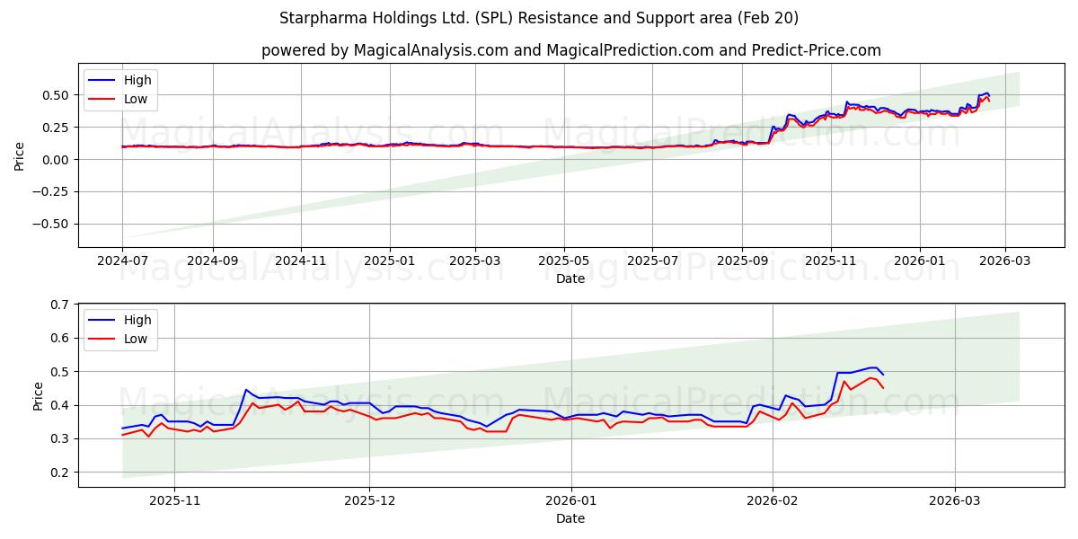Viewport: 1078px width, 539px height.
Task: Click 'High' in the bottom chart legend
Action: coord(137,320)
